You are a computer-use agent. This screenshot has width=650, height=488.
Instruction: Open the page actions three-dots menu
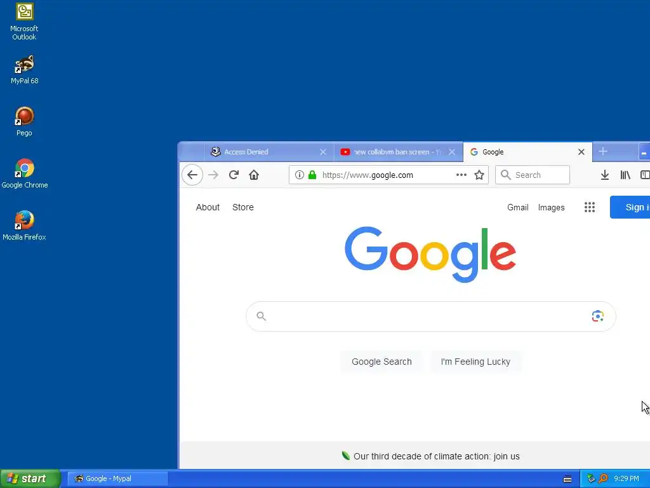point(461,175)
